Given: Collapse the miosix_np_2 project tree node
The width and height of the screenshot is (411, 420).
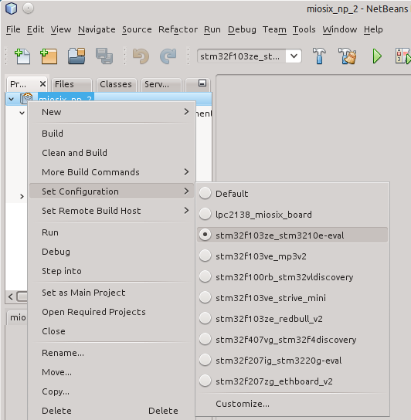Looking at the screenshot, I should (12, 99).
